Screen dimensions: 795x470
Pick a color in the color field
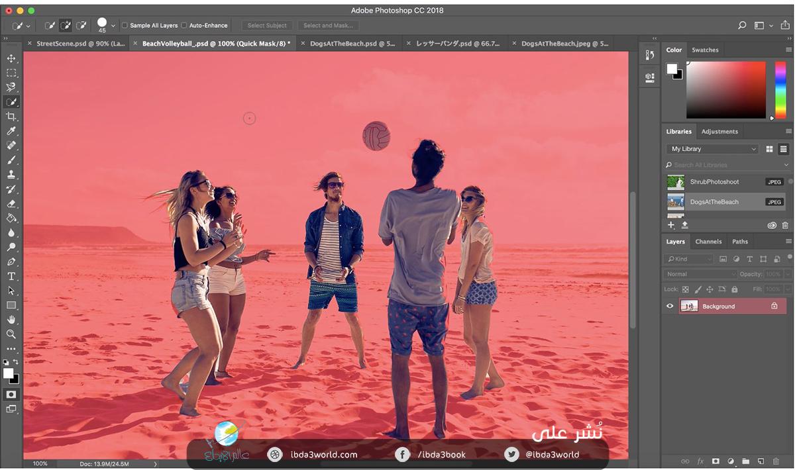coord(725,89)
